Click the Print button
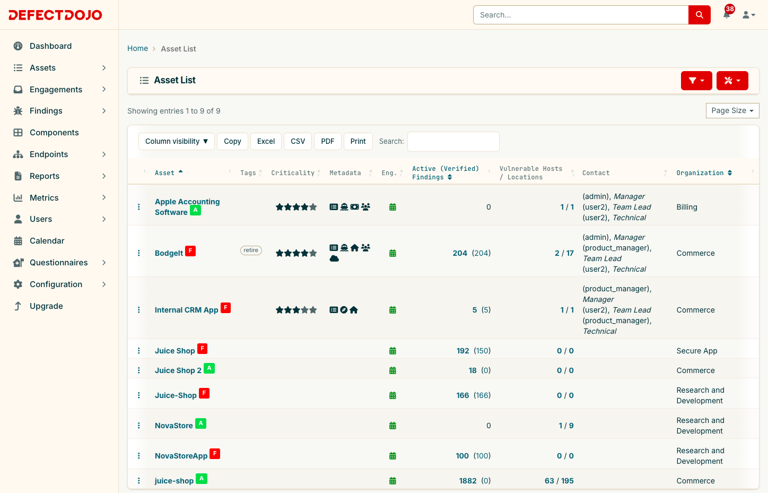The height and width of the screenshot is (493, 768). [358, 141]
